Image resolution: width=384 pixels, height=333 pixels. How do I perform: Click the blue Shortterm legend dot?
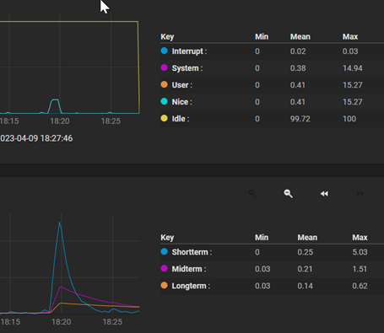(x=164, y=251)
